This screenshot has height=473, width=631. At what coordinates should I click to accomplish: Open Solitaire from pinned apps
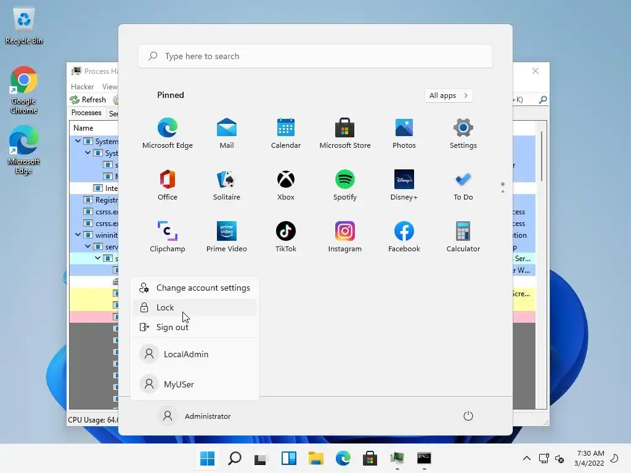pos(227,185)
